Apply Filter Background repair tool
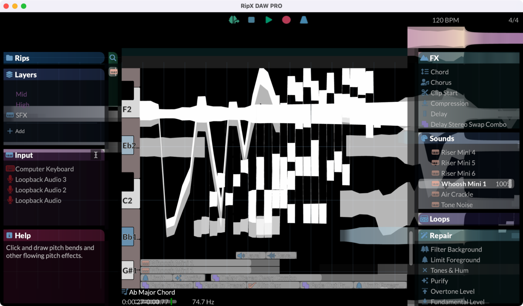The width and height of the screenshot is (523, 306). [x=451, y=249]
